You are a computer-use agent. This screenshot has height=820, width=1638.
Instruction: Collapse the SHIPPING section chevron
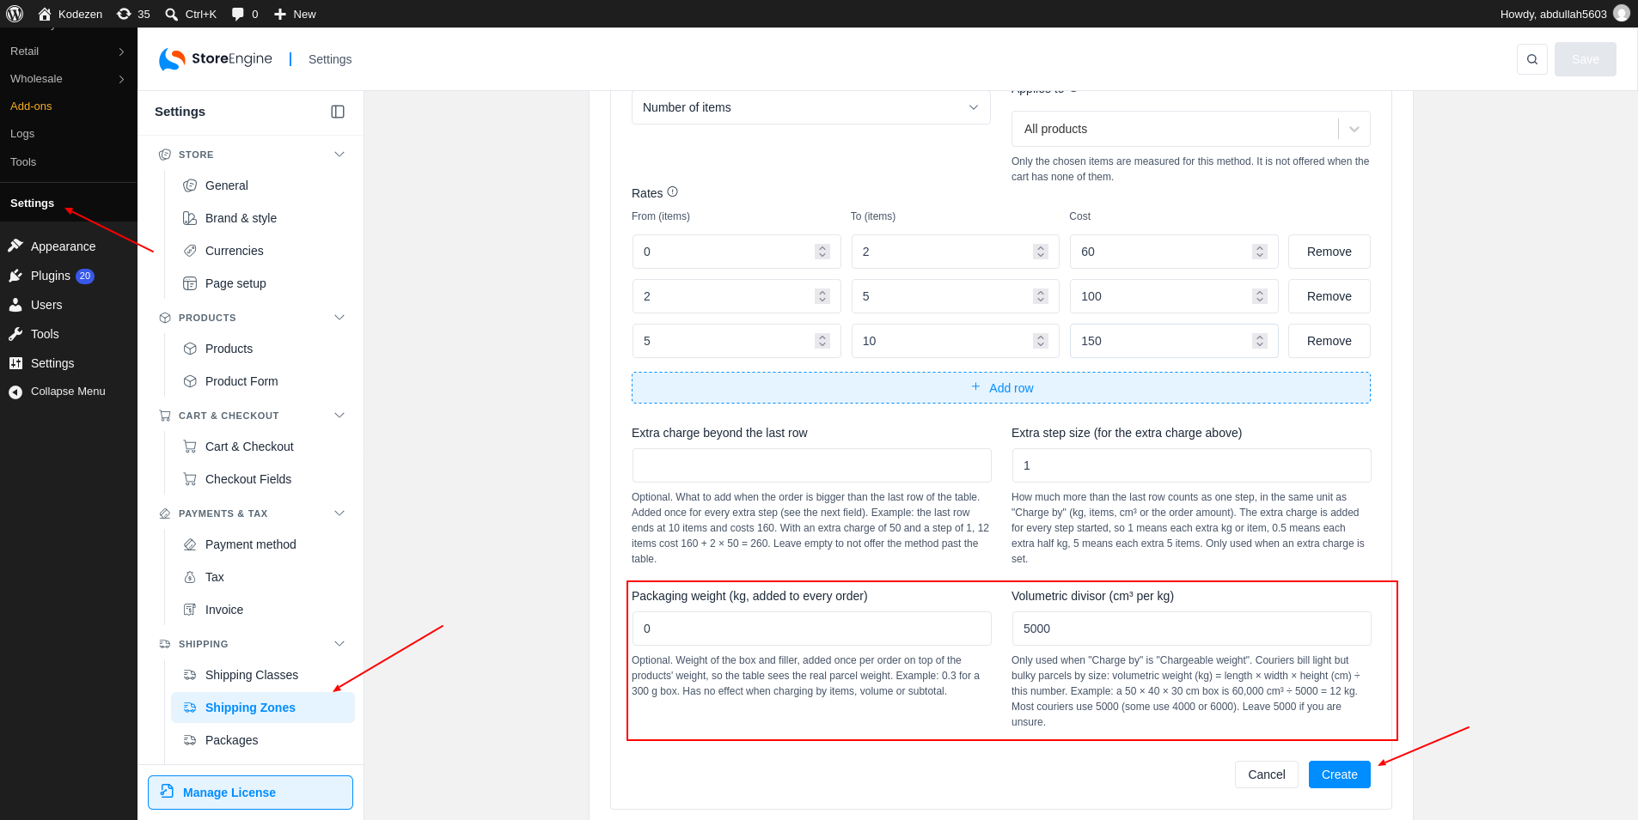click(339, 644)
